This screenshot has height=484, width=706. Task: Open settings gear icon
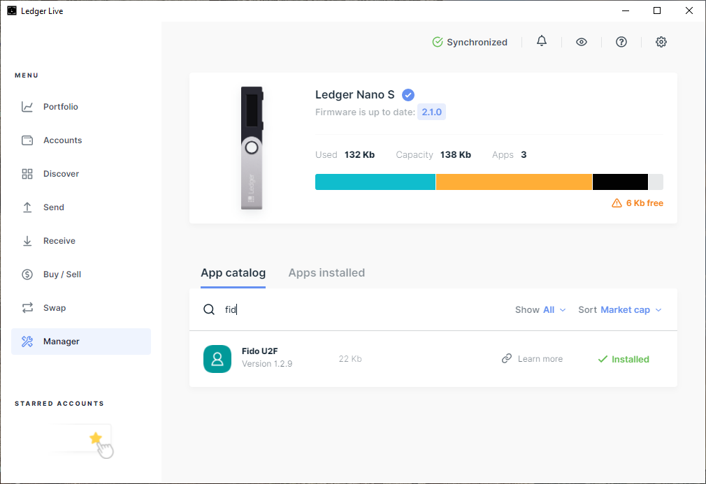pos(661,42)
